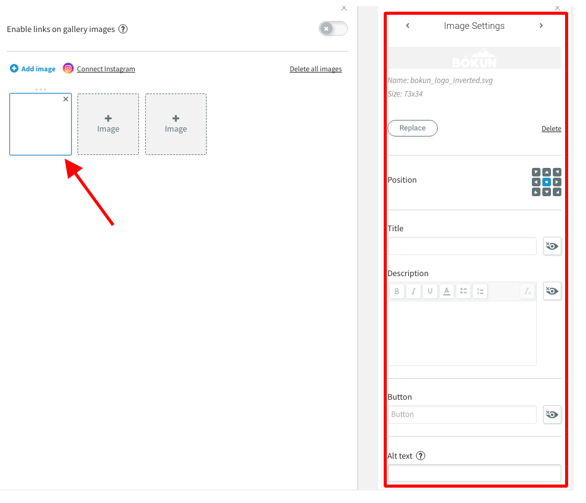Viewport: 586px width, 503px height.
Task: Click the Delete all images link
Action: [x=316, y=69]
